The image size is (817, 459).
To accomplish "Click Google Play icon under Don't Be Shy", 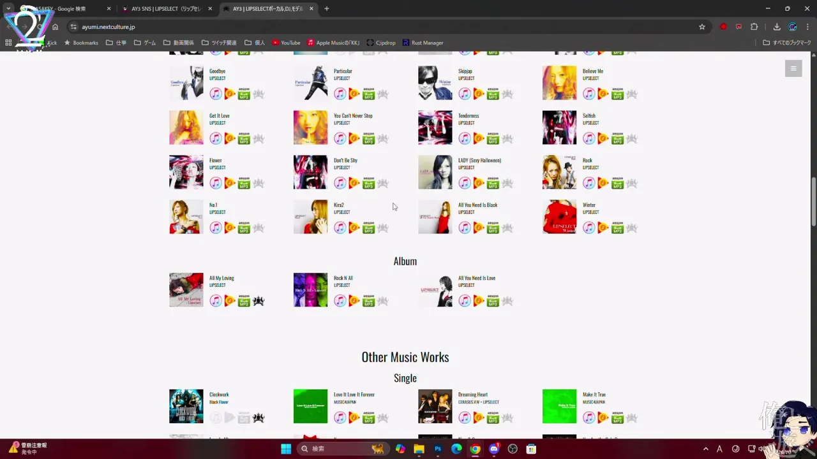I will coord(354,183).
